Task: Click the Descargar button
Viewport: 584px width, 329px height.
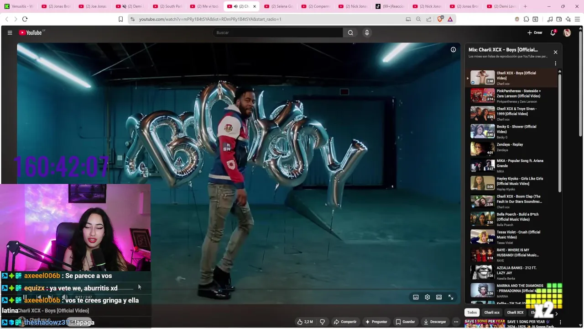Action: click(x=434, y=322)
